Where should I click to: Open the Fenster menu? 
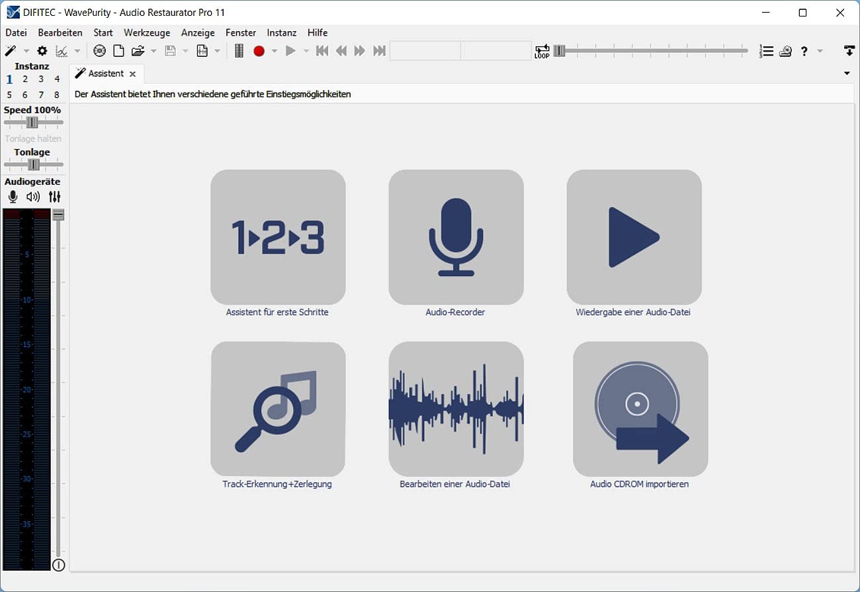[241, 32]
